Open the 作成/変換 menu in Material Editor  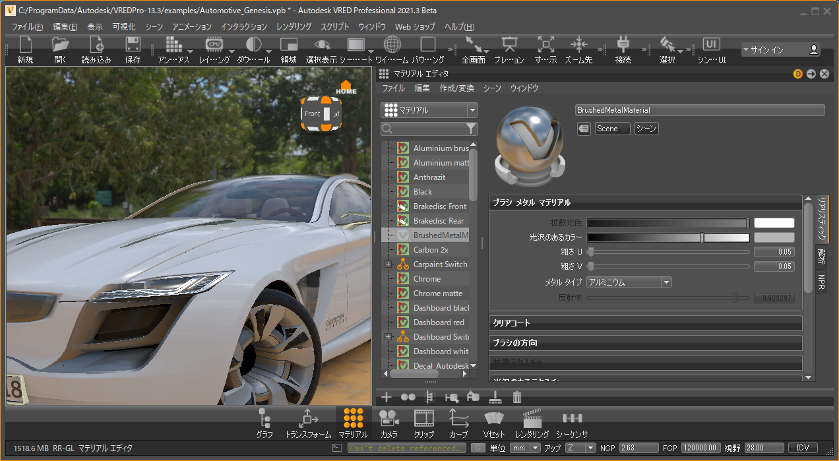[x=456, y=88]
